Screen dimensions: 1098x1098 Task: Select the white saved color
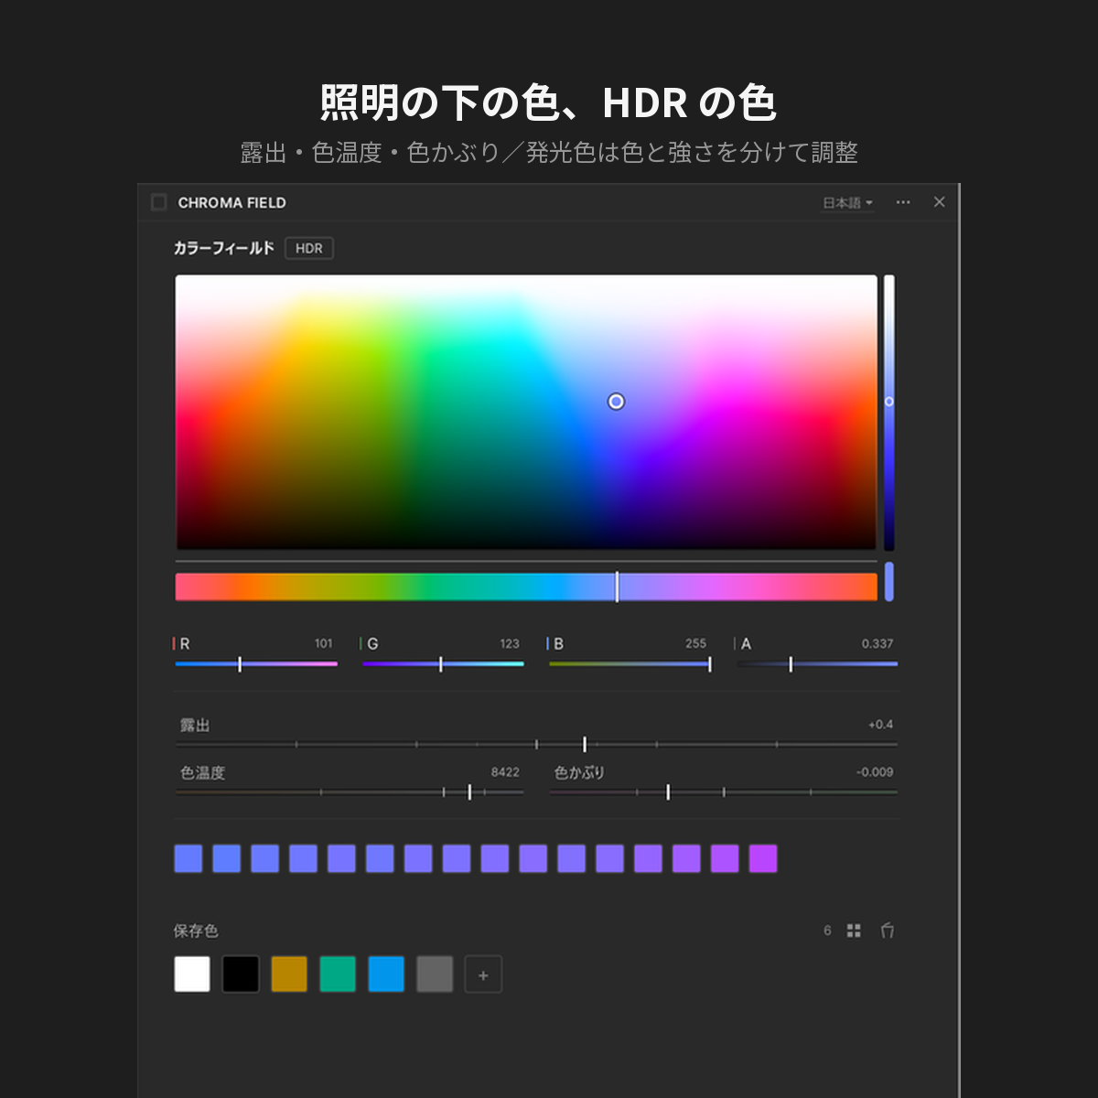192,974
